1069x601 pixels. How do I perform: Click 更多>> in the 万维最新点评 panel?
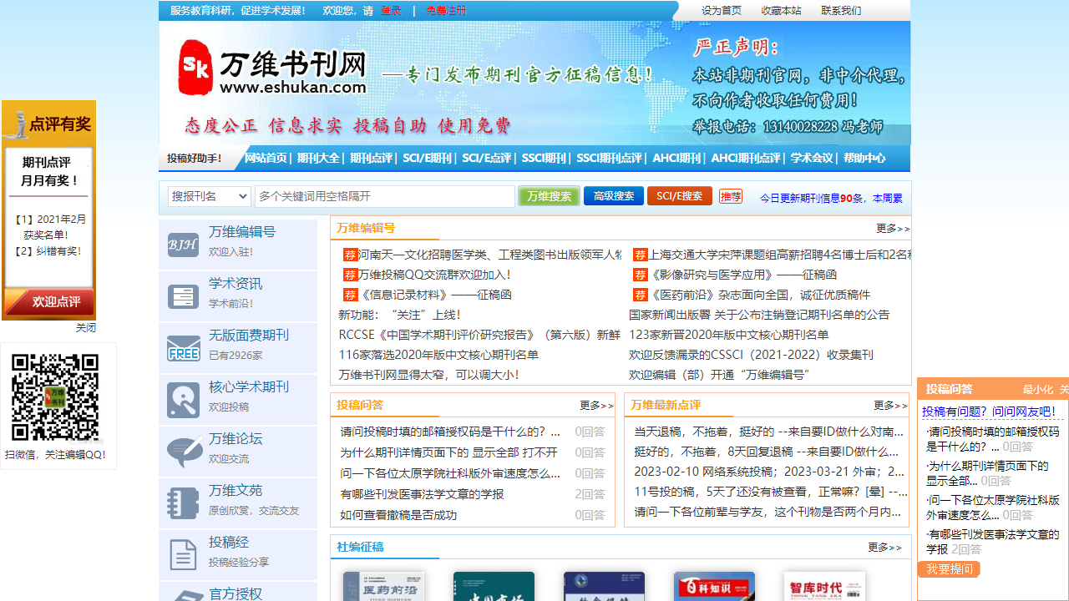pos(890,405)
